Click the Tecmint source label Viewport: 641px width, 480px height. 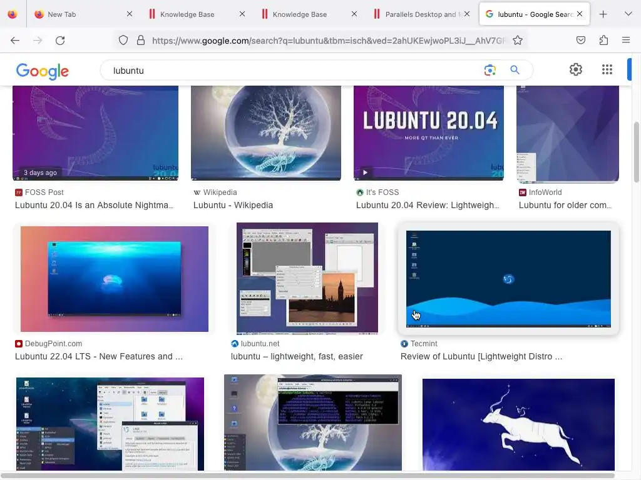point(424,344)
